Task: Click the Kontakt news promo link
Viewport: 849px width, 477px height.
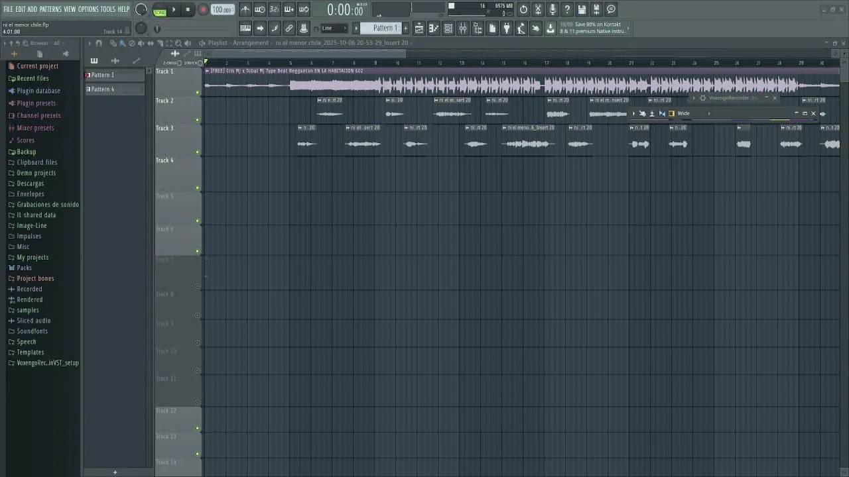Action: coord(593,28)
